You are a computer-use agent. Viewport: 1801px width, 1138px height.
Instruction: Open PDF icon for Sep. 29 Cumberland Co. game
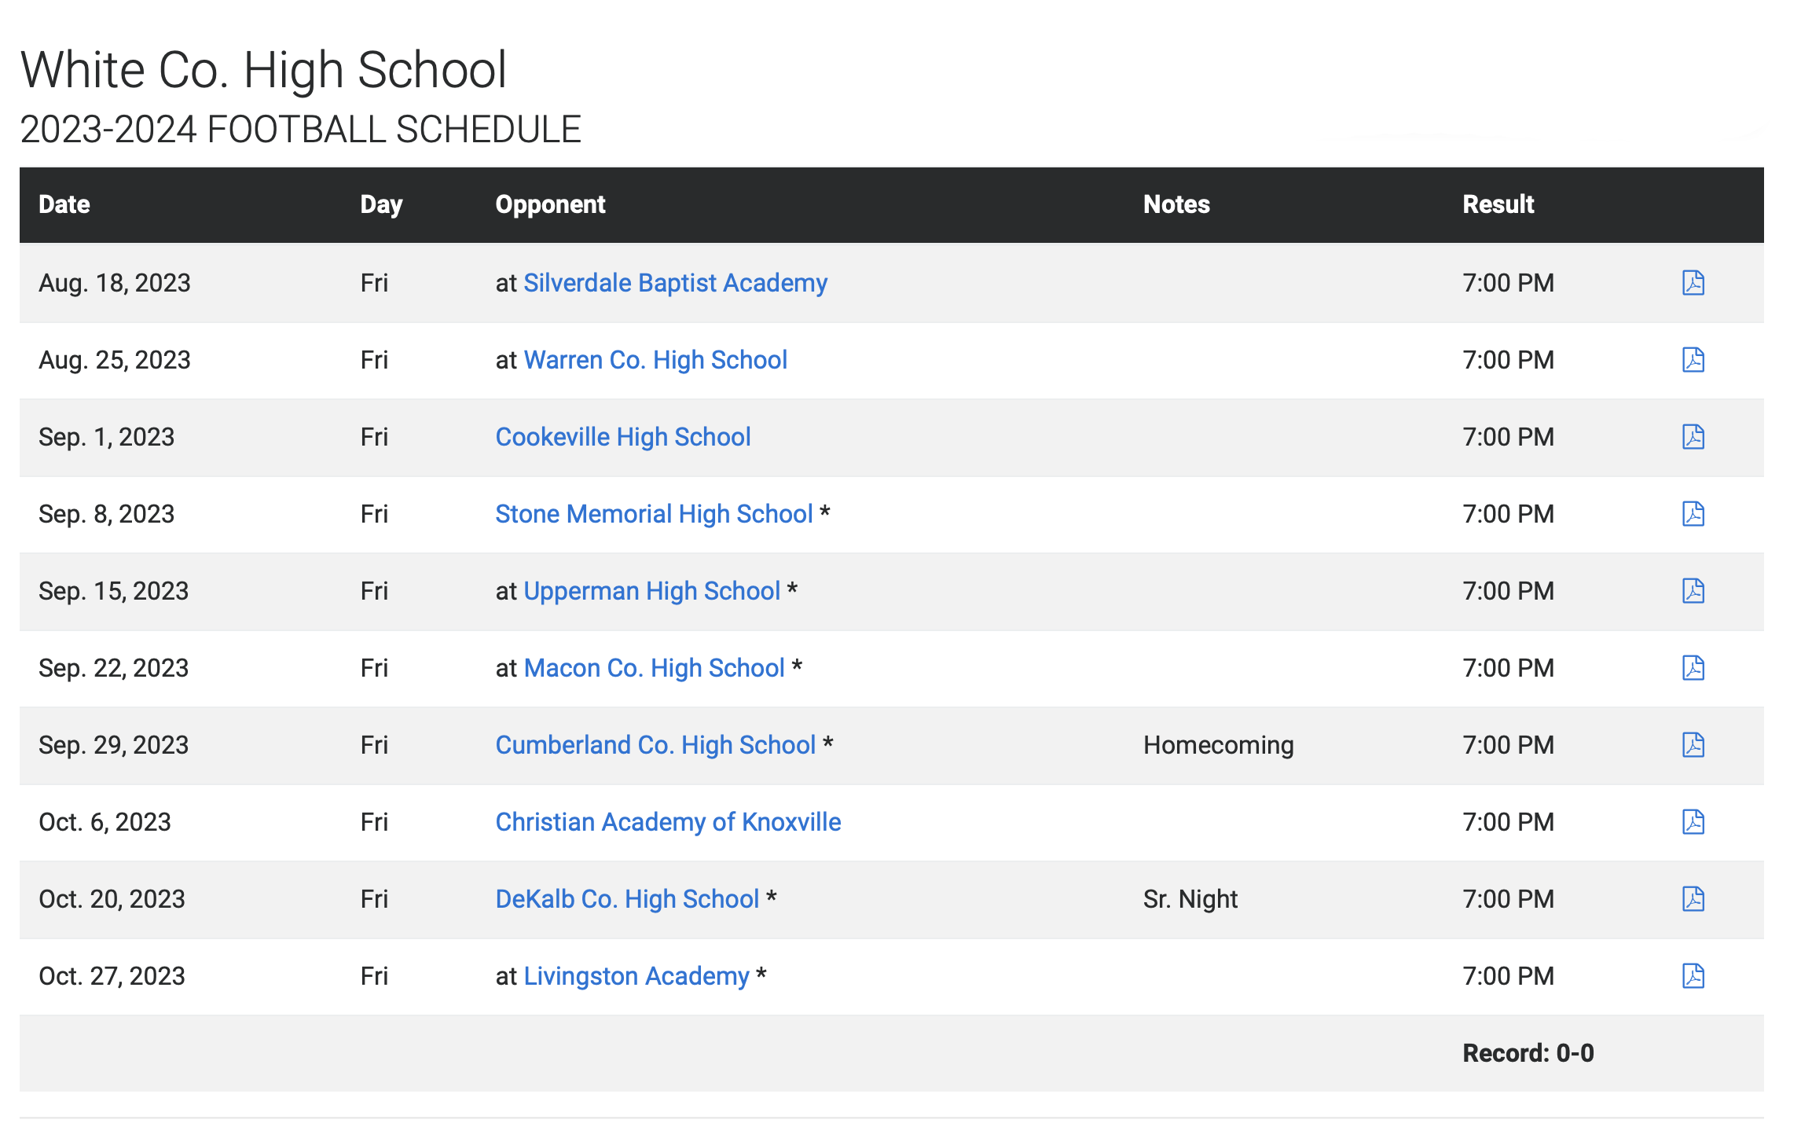pyautogui.click(x=1693, y=745)
